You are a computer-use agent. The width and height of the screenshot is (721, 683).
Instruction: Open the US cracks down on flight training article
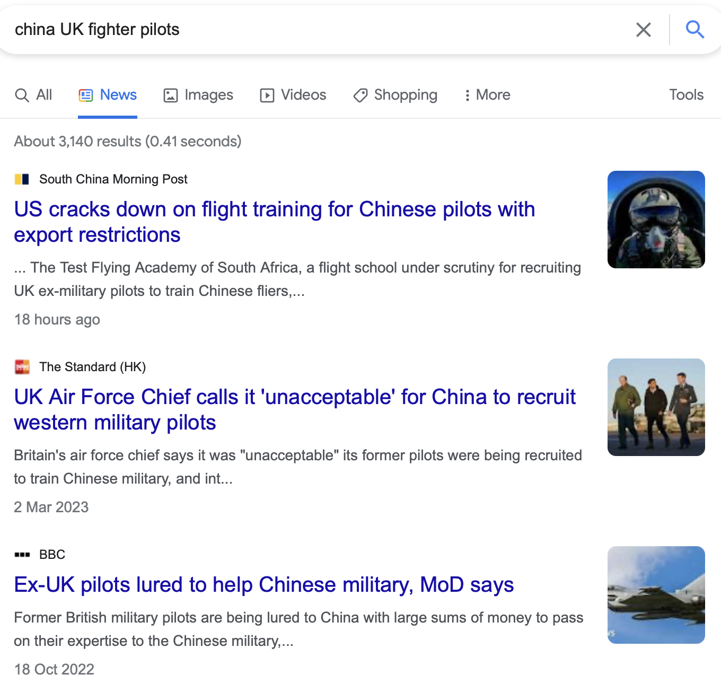tap(274, 222)
